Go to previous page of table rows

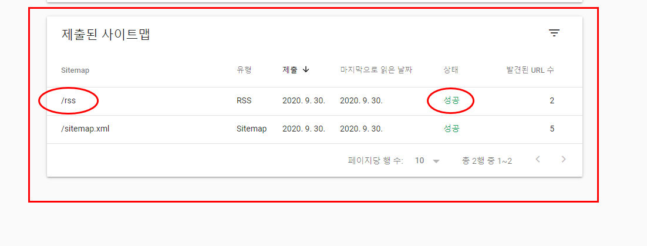537,159
